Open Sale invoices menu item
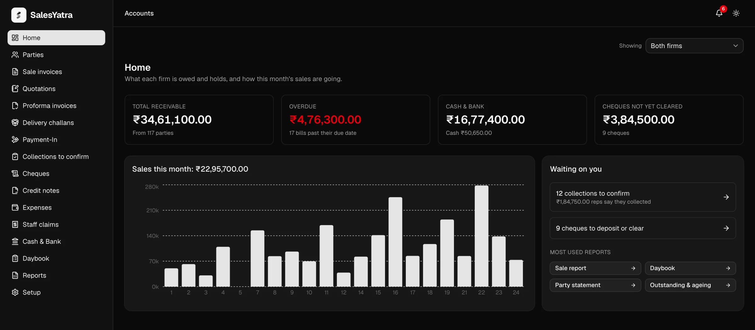Screen dimensions: 755x330 click(56, 72)
